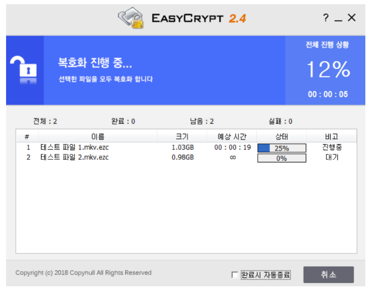Click the 대기 status note
The height and width of the screenshot is (291, 370).
pos(332,157)
